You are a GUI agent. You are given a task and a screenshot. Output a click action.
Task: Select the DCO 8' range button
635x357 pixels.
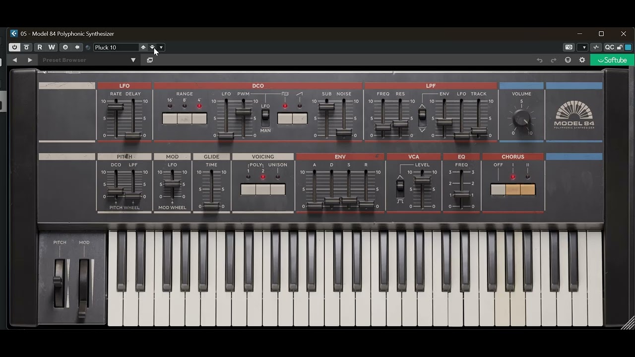coord(185,119)
